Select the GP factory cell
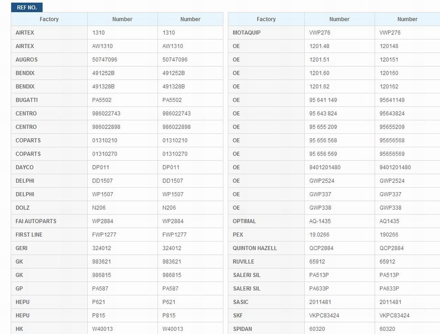 point(49,288)
